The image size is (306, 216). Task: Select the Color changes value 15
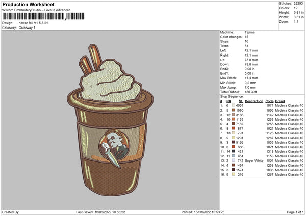[246, 37]
